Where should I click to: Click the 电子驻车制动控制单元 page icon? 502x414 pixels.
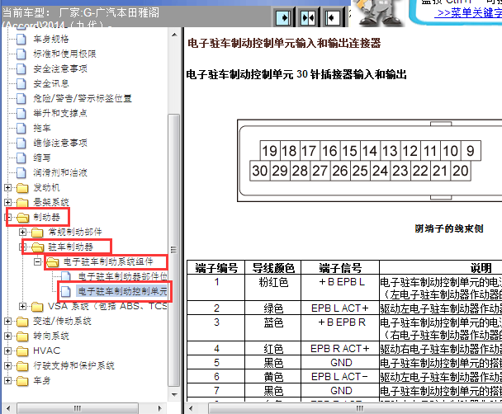click(66, 292)
